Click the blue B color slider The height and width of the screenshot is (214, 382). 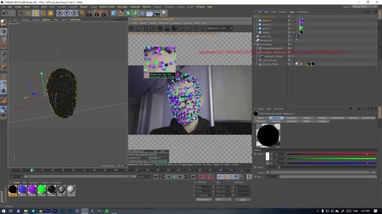click(332, 163)
